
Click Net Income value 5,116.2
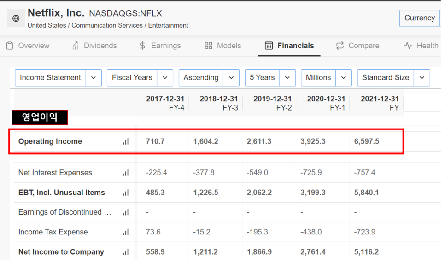click(x=366, y=252)
